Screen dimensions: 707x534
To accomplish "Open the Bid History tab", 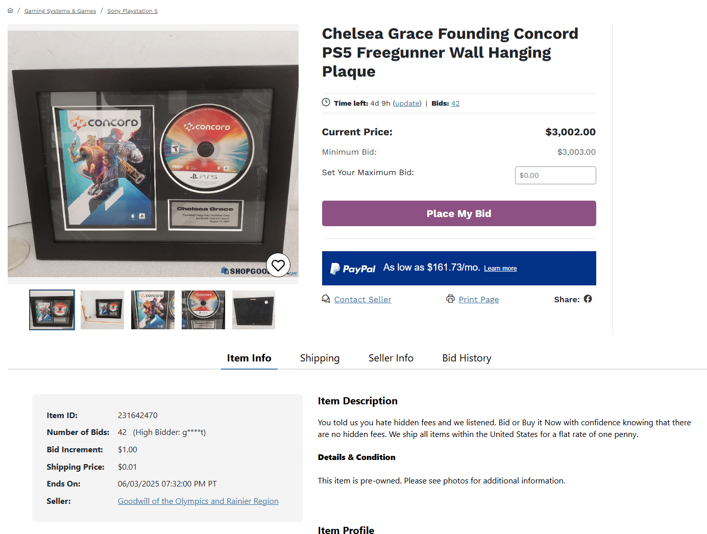I will [467, 358].
